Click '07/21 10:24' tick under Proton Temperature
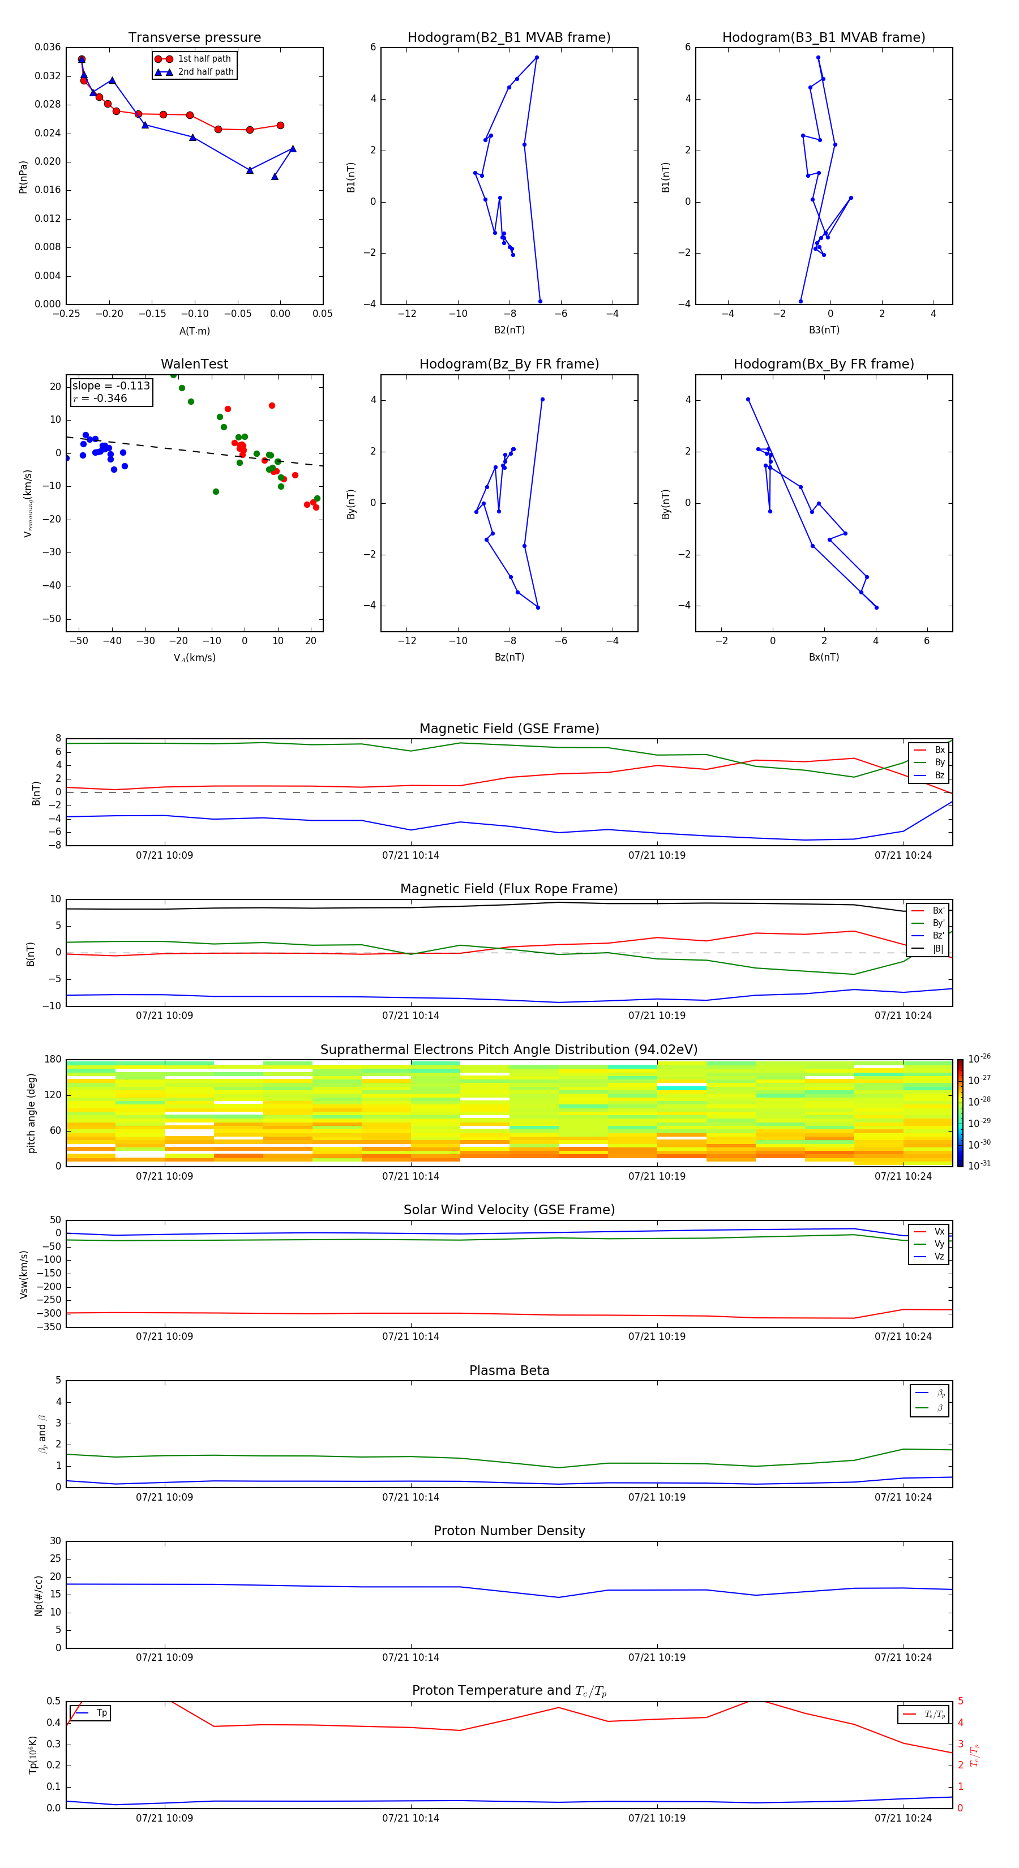Viewport: 1019px width, 1868px height. 903,1818
